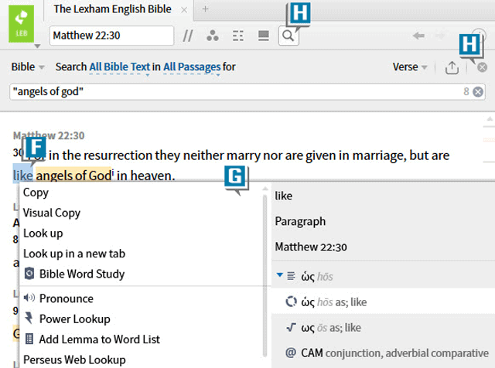Select Look up in context menu
This screenshot has height=368, width=495.
[x=43, y=233]
